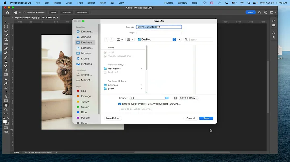Open the Desktop location popup menu
This screenshot has height=162, width=290.
click(156, 39)
